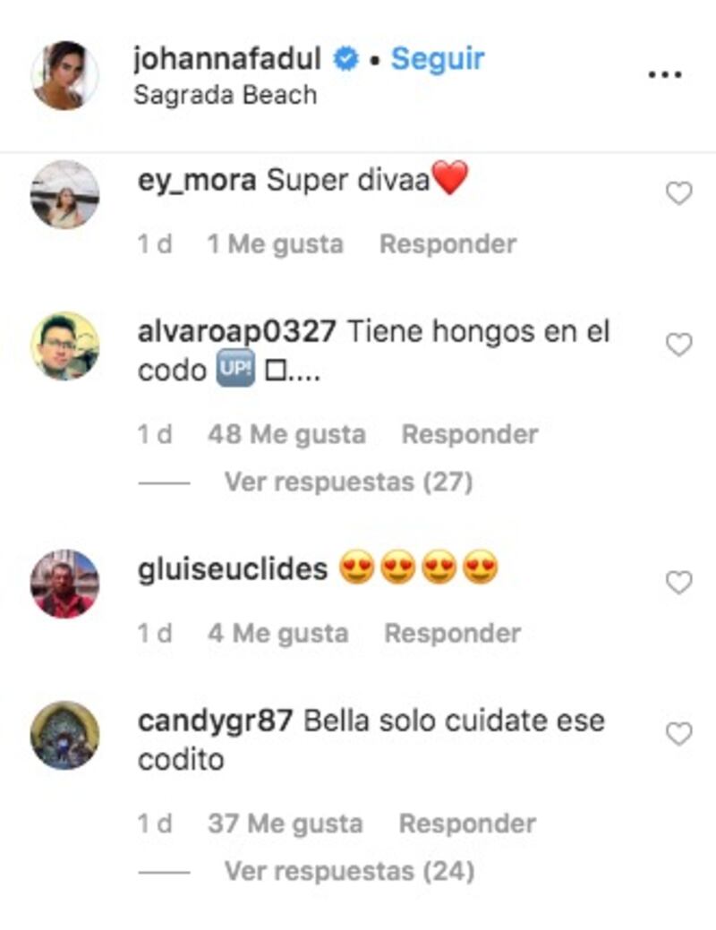The image size is (716, 930).
Task: Expand Ver respuestas (24) replies
Action: (349, 871)
